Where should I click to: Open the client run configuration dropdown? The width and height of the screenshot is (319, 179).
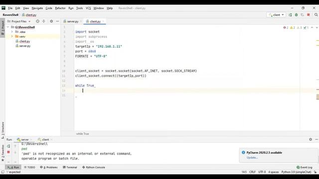pyautogui.click(x=276, y=15)
